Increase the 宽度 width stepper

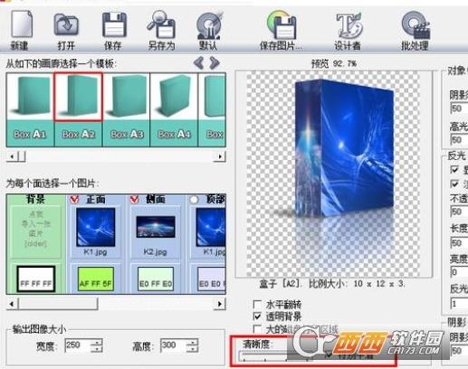pyautogui.click(x=97, y=342)
